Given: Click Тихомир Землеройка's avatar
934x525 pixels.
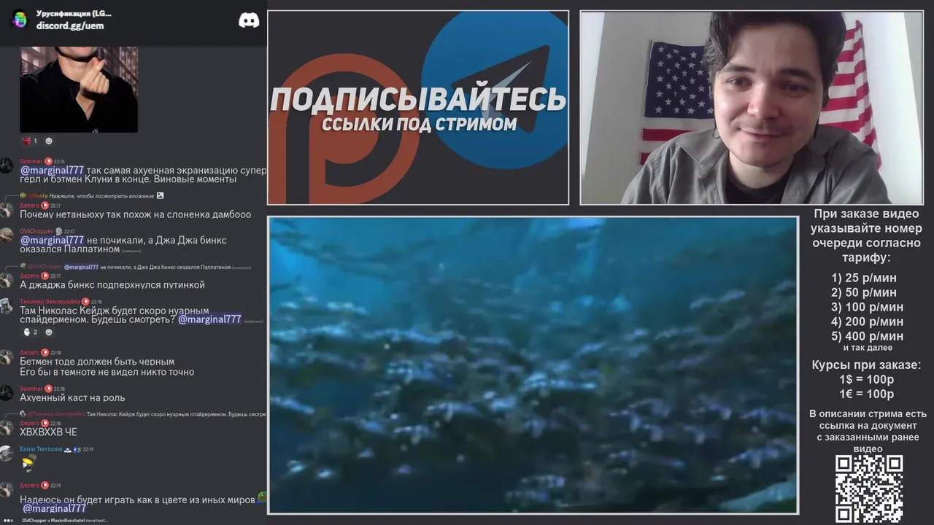Looking at the screenshot, I should click(7, 306).
